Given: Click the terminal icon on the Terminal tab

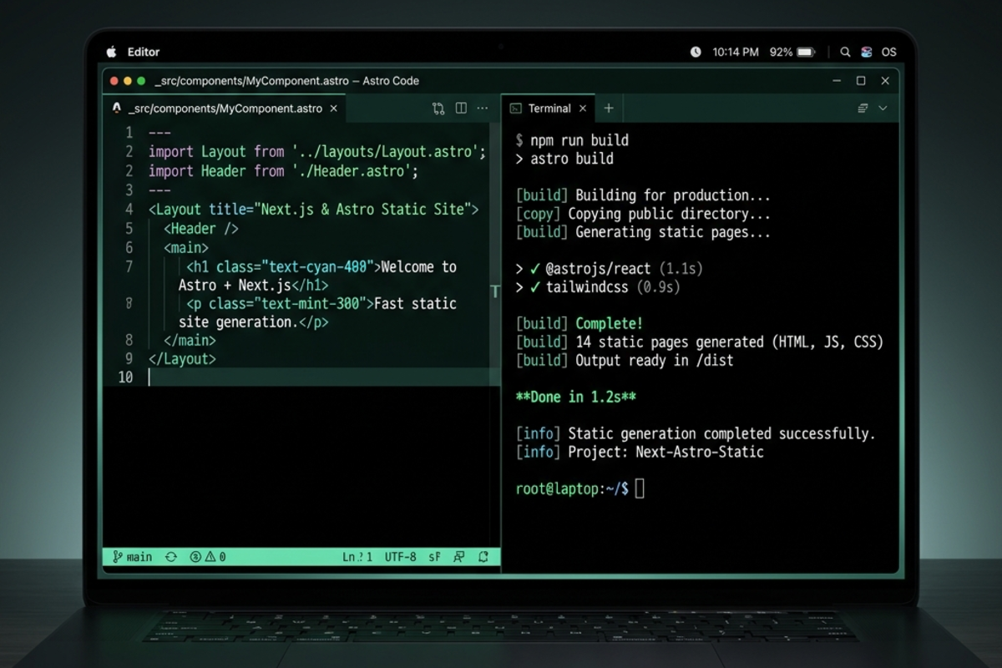Looking at the screenshot, I should tap(516, 109).
